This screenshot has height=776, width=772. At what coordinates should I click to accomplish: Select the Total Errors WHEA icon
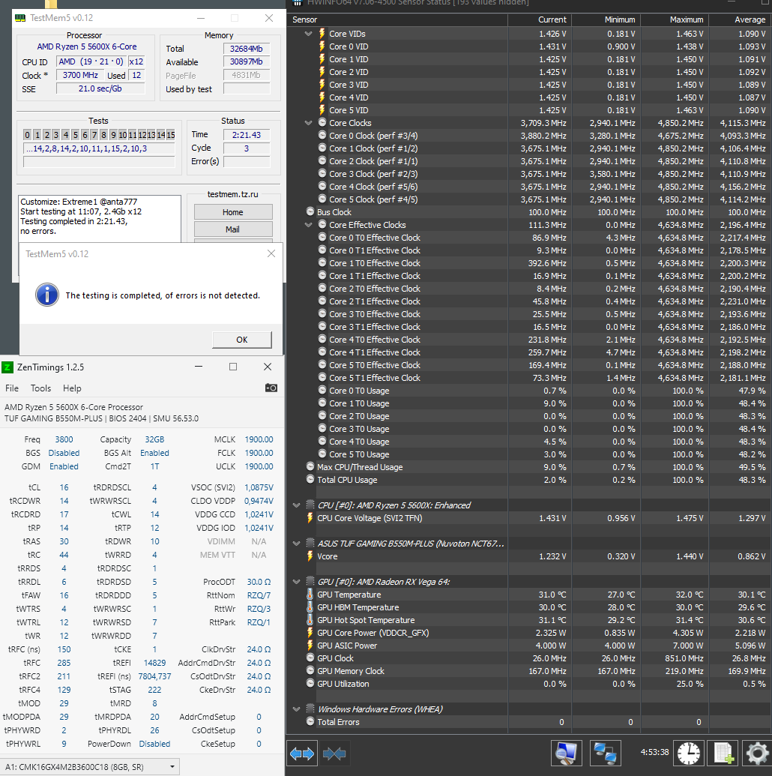[310, 721]
